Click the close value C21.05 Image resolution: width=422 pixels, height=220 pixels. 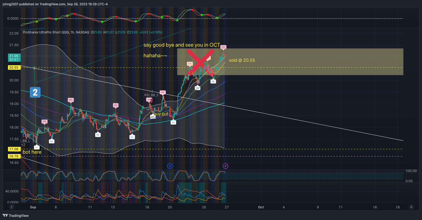pos(132,32)
